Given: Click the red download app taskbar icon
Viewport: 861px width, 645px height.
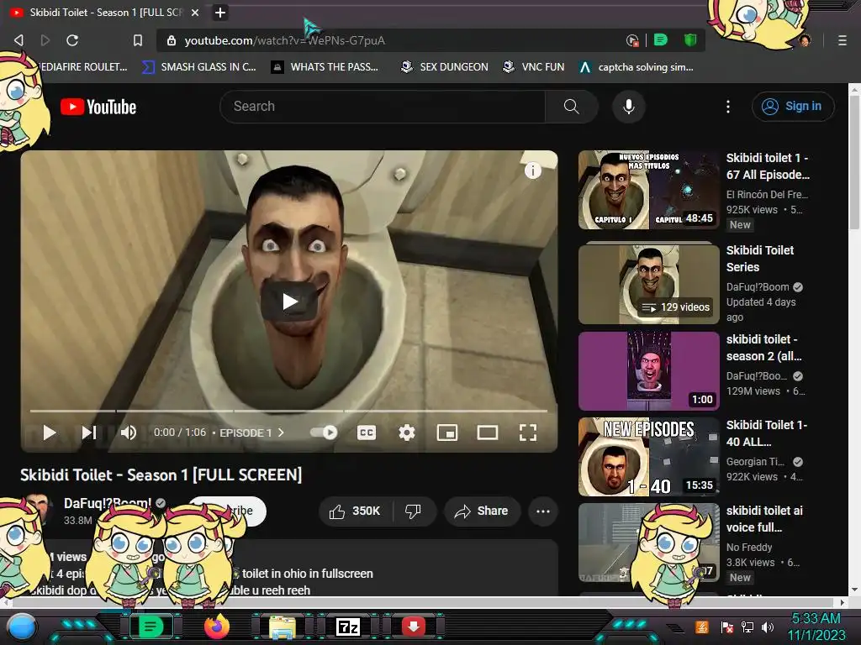Looking at the screenshot, I should click(414, 627).
